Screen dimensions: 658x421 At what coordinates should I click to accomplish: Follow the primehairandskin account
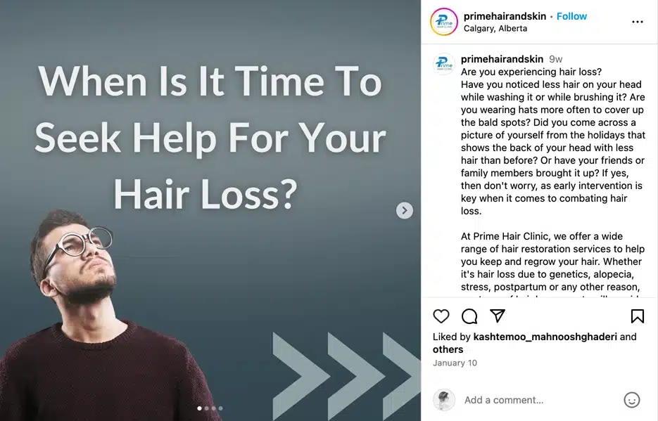tap(571, 16)
